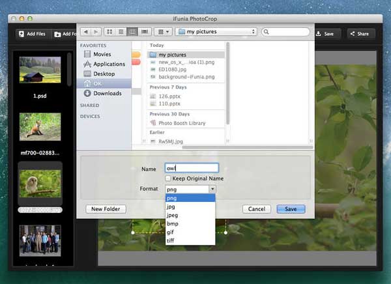Select the group photo thumbnail
The height and width of the screenshot is (284, 391).
click(40, 240)
